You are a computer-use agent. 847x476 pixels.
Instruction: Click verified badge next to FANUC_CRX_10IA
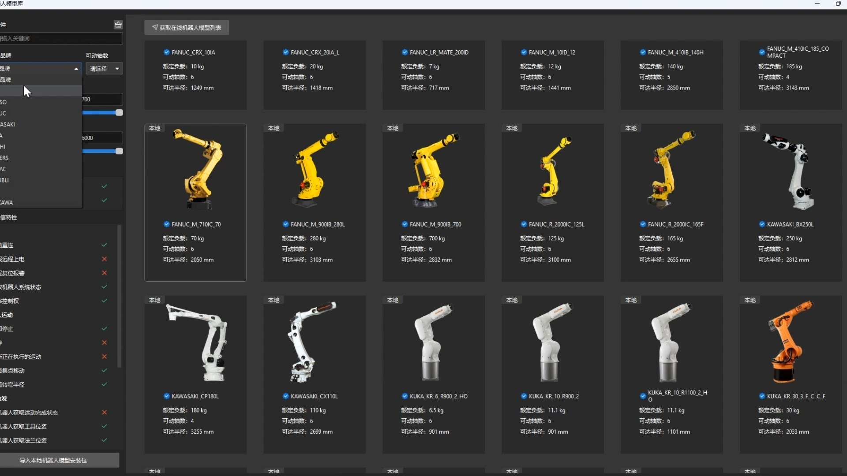pos(166,52)
